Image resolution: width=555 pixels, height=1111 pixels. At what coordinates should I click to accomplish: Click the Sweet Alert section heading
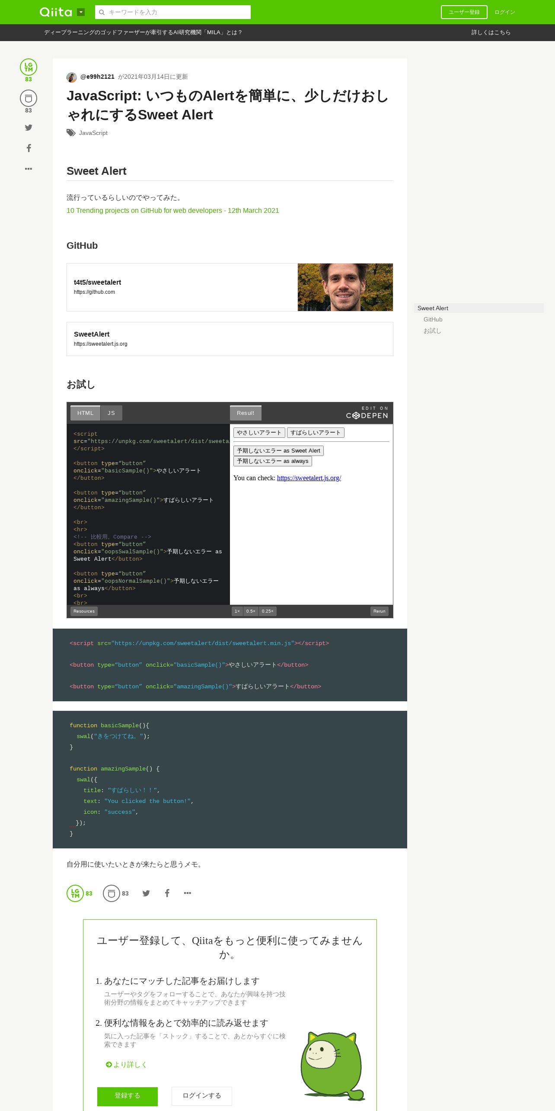(x=96, y=171)
